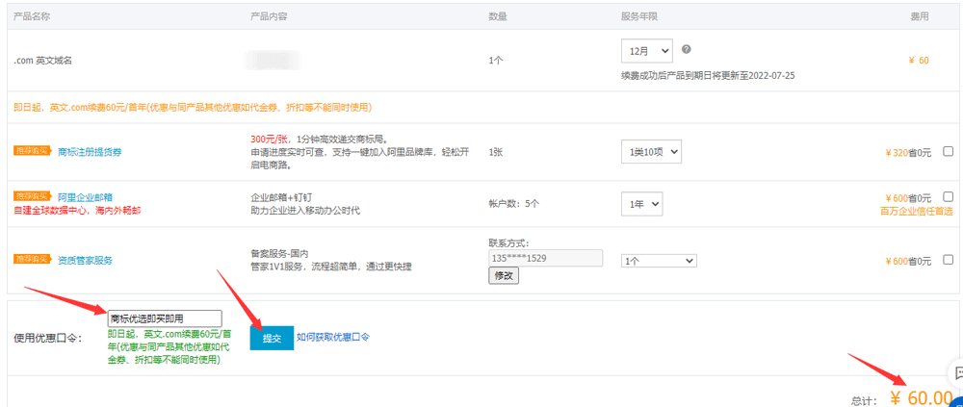Click 推荐购买 badge beside 资质管家服务

pos(33,259)
